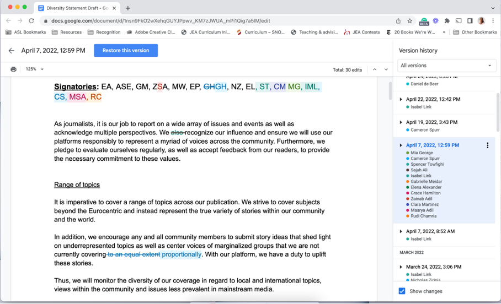Click the version history panel scrollbar

pyautogui.click(x=498, y=112)
